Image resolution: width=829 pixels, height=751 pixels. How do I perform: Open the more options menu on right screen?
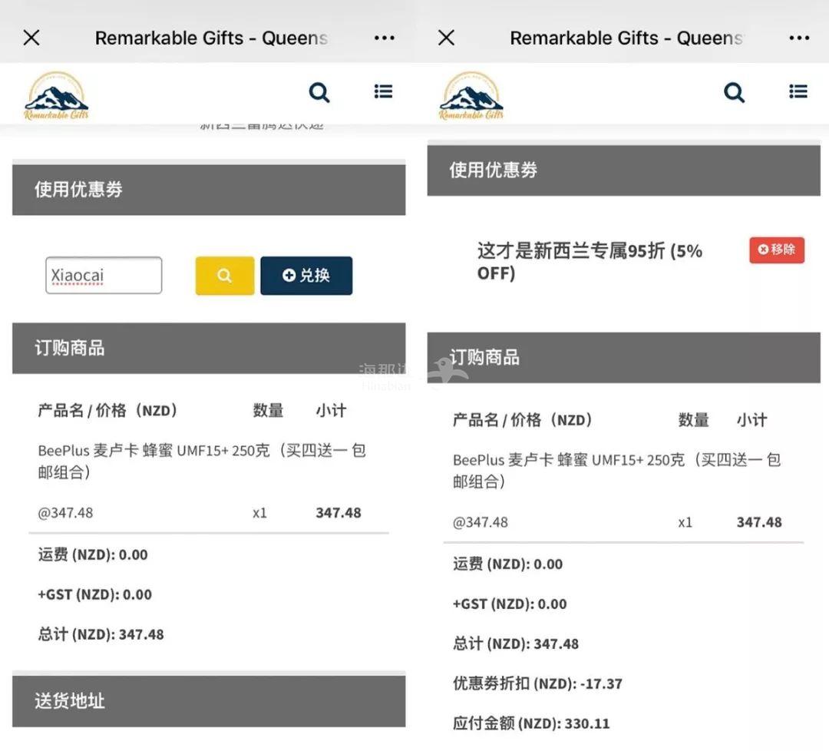click(x=799, y=38)
